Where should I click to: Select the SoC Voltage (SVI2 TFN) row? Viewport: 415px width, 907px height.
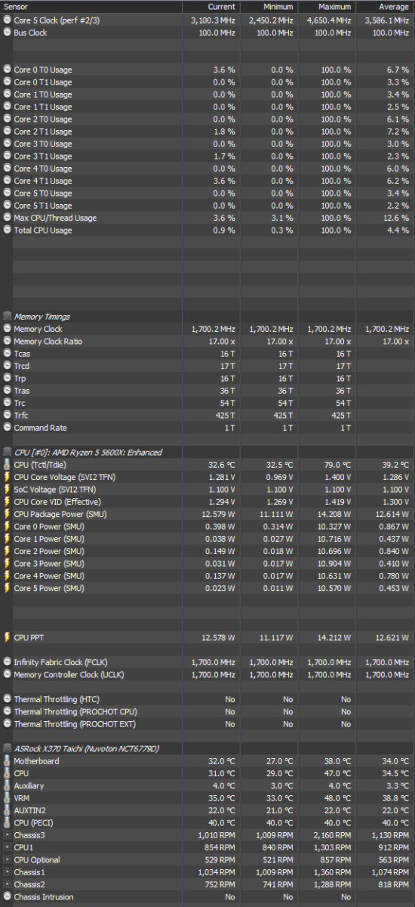click(x=207, y=490)
